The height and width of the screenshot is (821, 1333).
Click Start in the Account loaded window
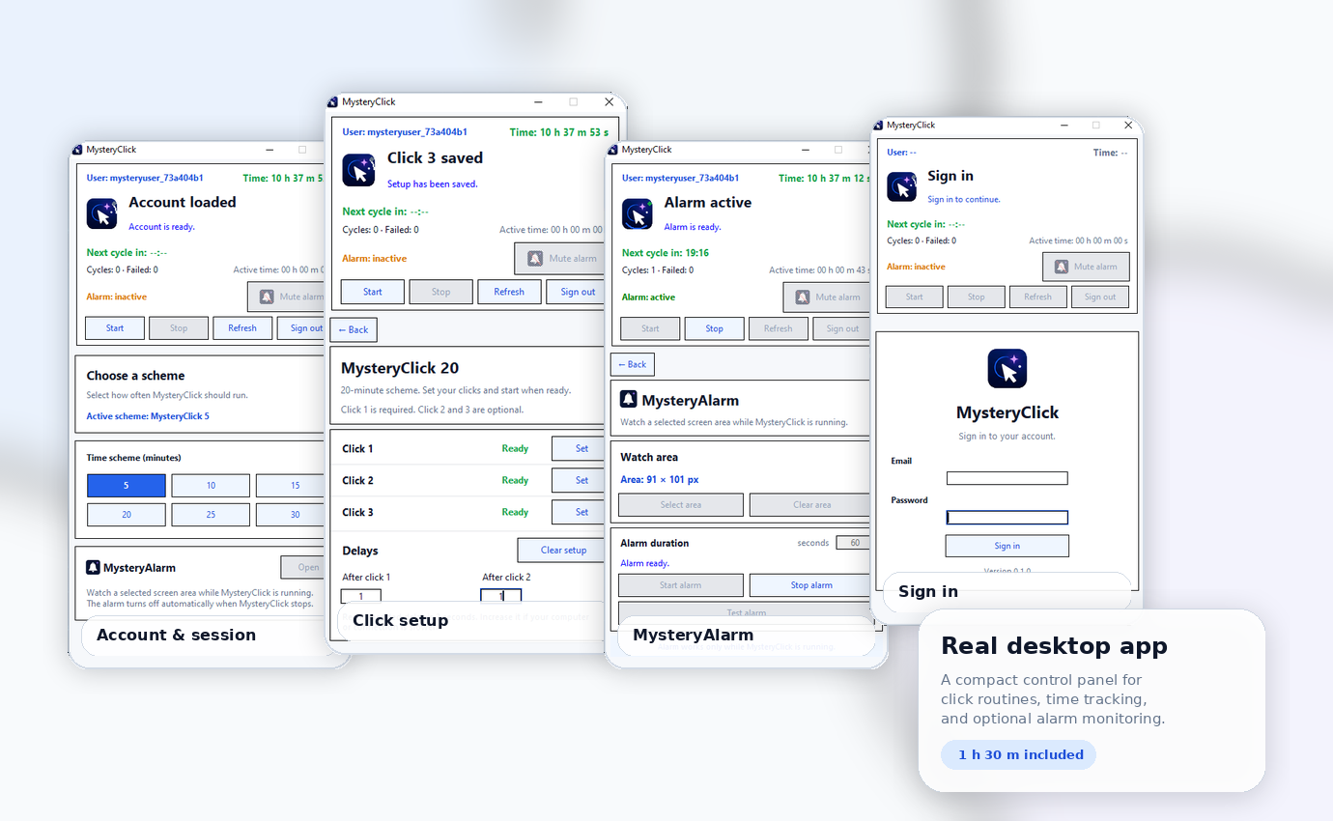[x=115, y=328]
